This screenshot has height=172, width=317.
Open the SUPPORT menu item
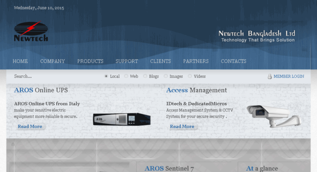(x=127, y=61)
